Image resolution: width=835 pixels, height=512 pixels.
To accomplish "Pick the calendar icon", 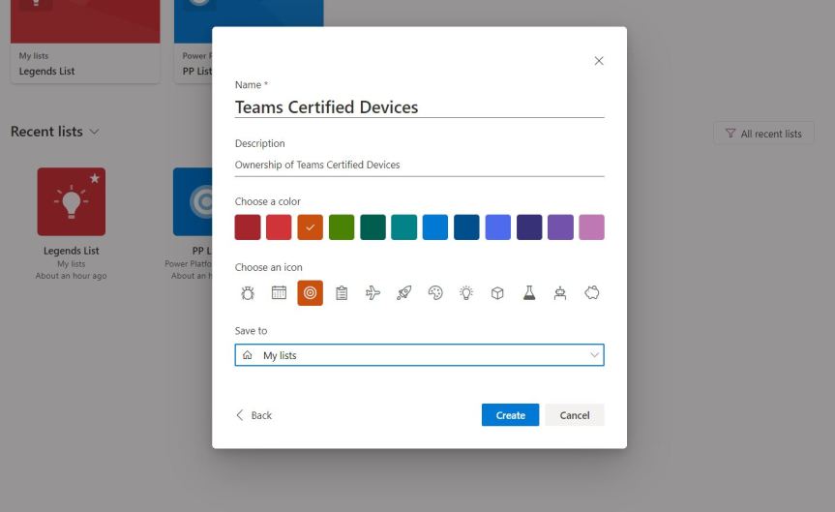I will [x=279, y=292].
